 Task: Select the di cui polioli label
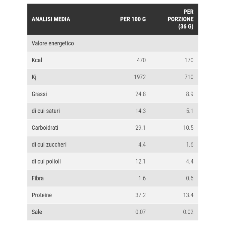(x=46, y=161)
